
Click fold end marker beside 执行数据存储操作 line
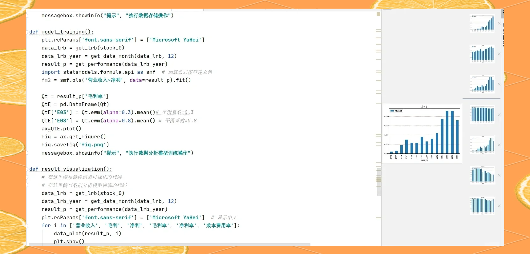click(x=27, y=15)
